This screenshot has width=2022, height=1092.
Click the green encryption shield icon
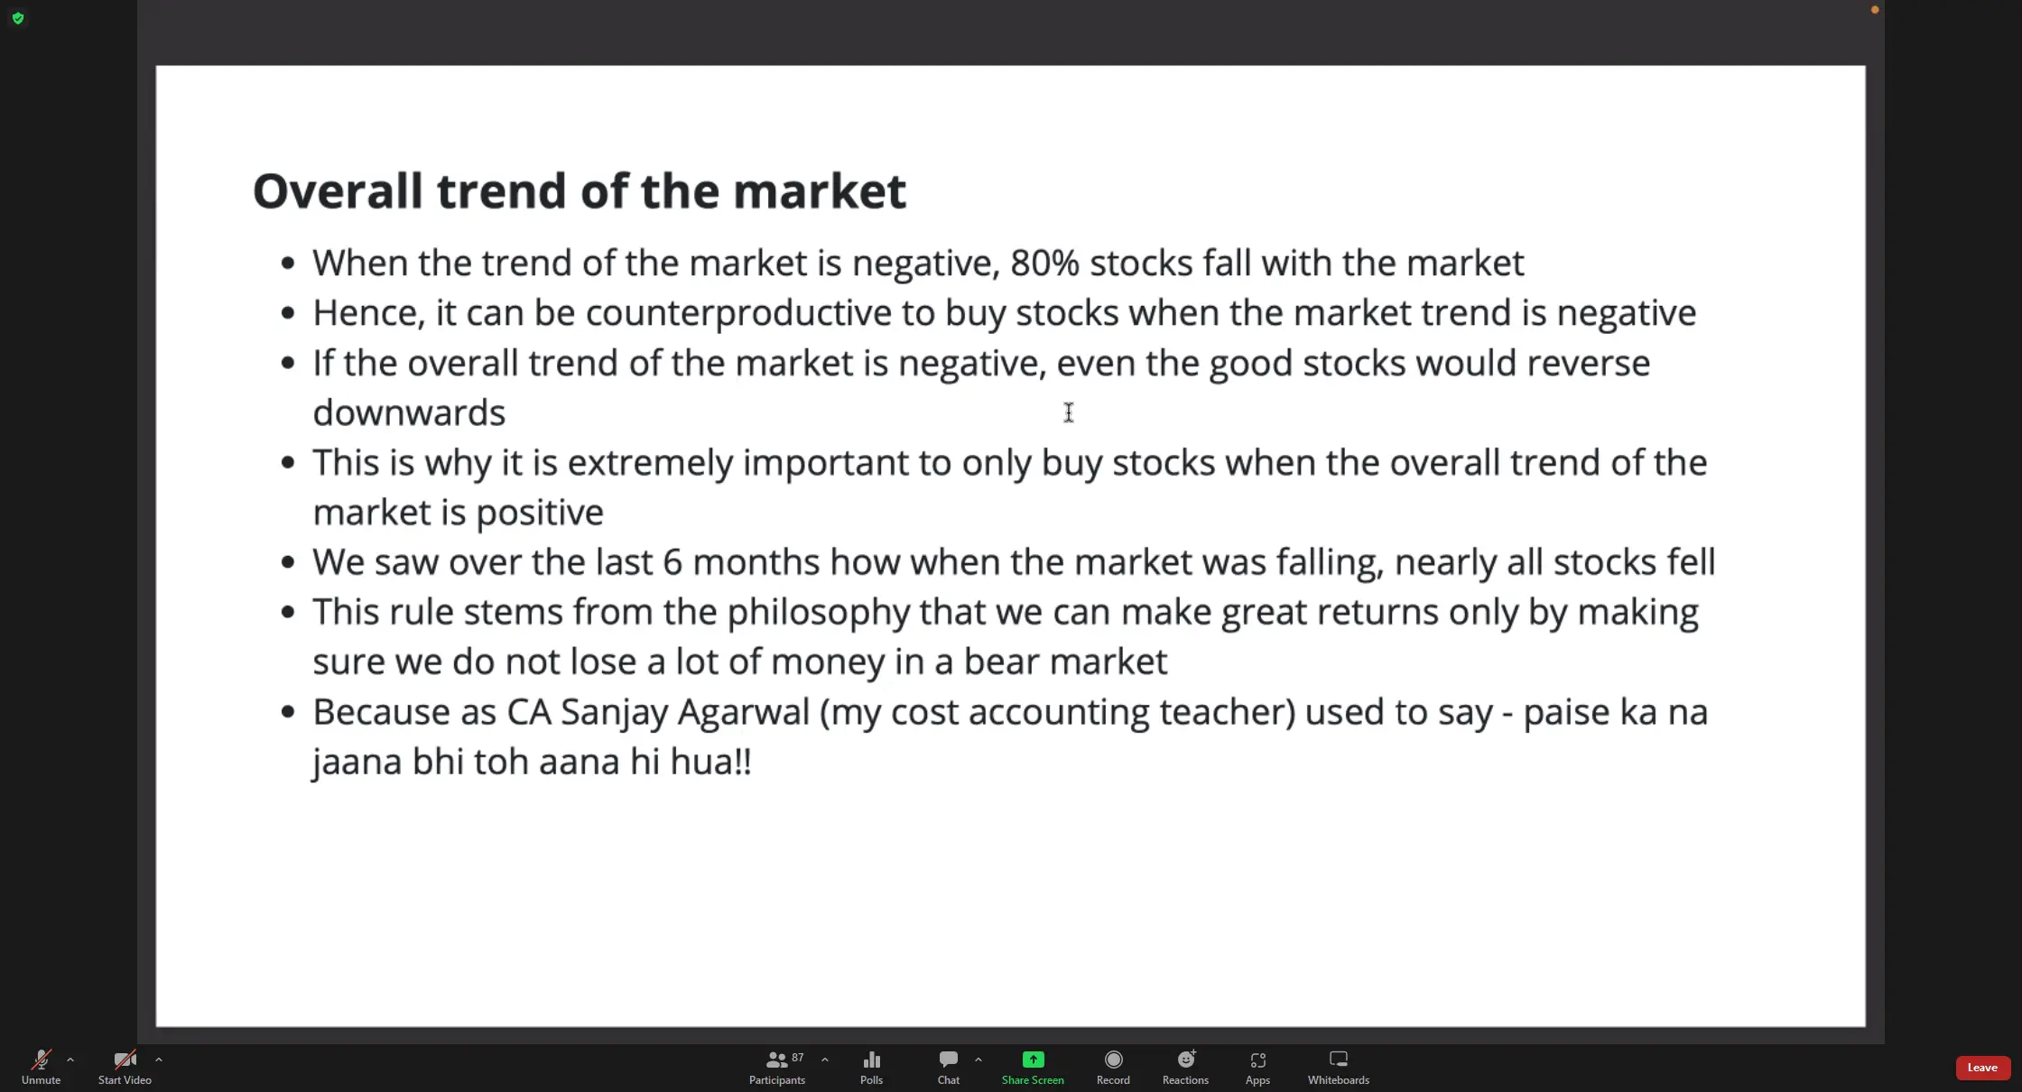point(18,18)
